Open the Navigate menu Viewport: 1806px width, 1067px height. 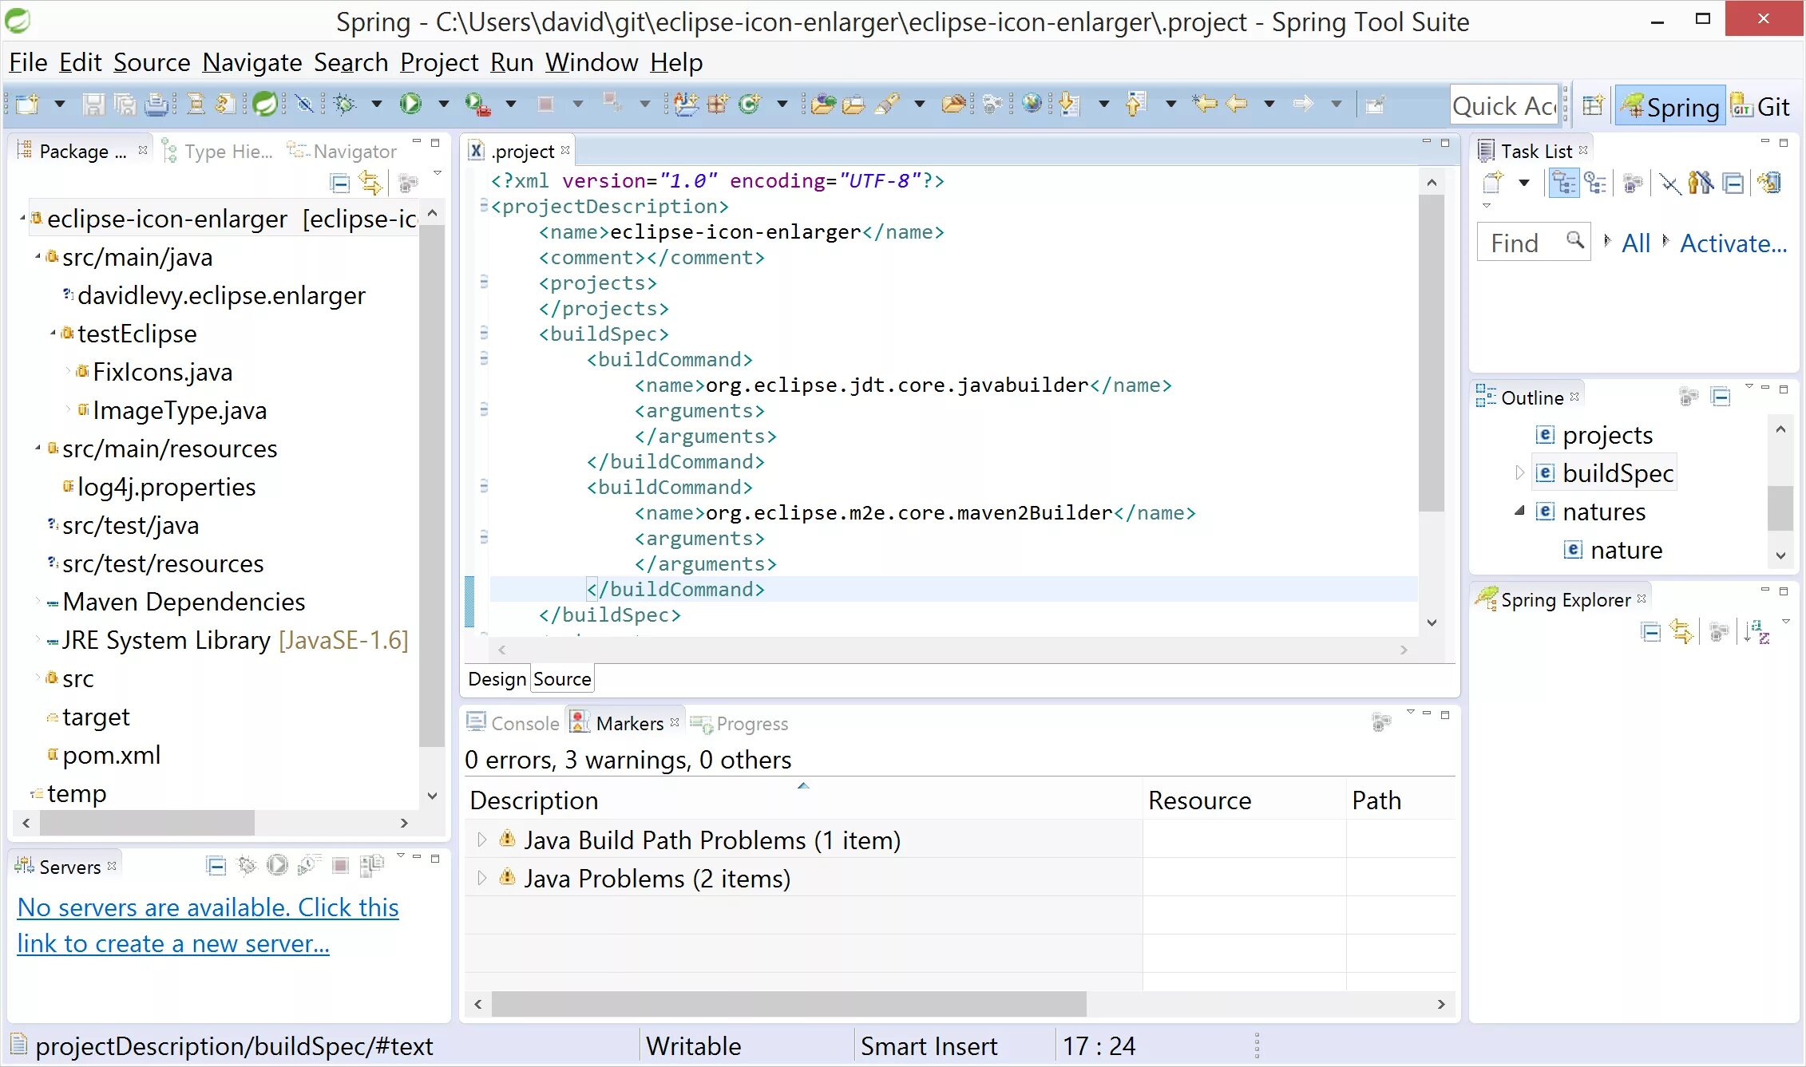click(251, 62)
